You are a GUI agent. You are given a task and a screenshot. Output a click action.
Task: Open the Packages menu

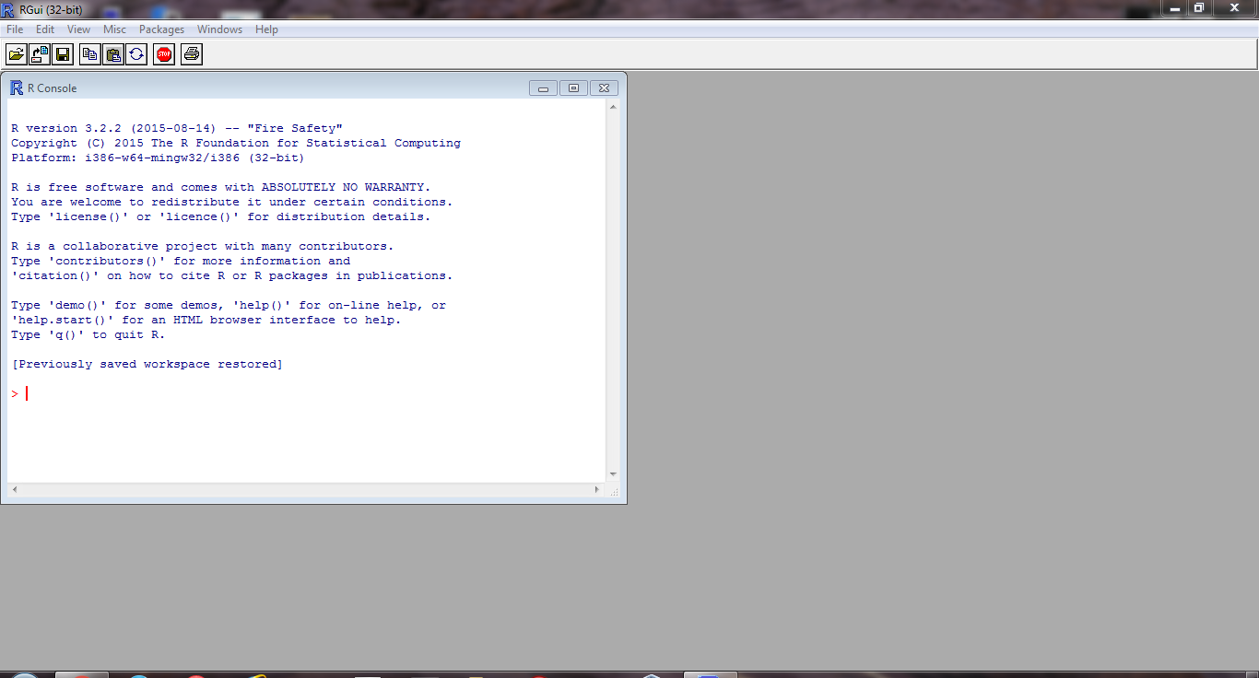pyautogui.click(x=161, y=29)
